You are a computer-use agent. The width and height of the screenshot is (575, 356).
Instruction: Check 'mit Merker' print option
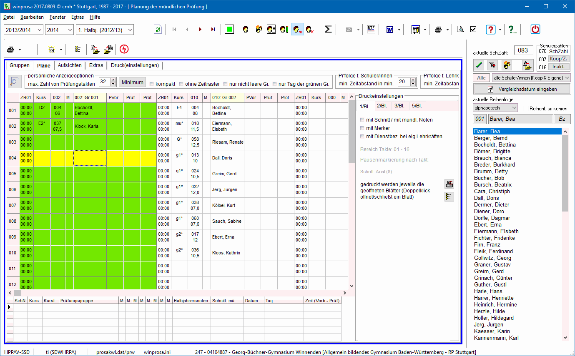[x=362, y=128]
